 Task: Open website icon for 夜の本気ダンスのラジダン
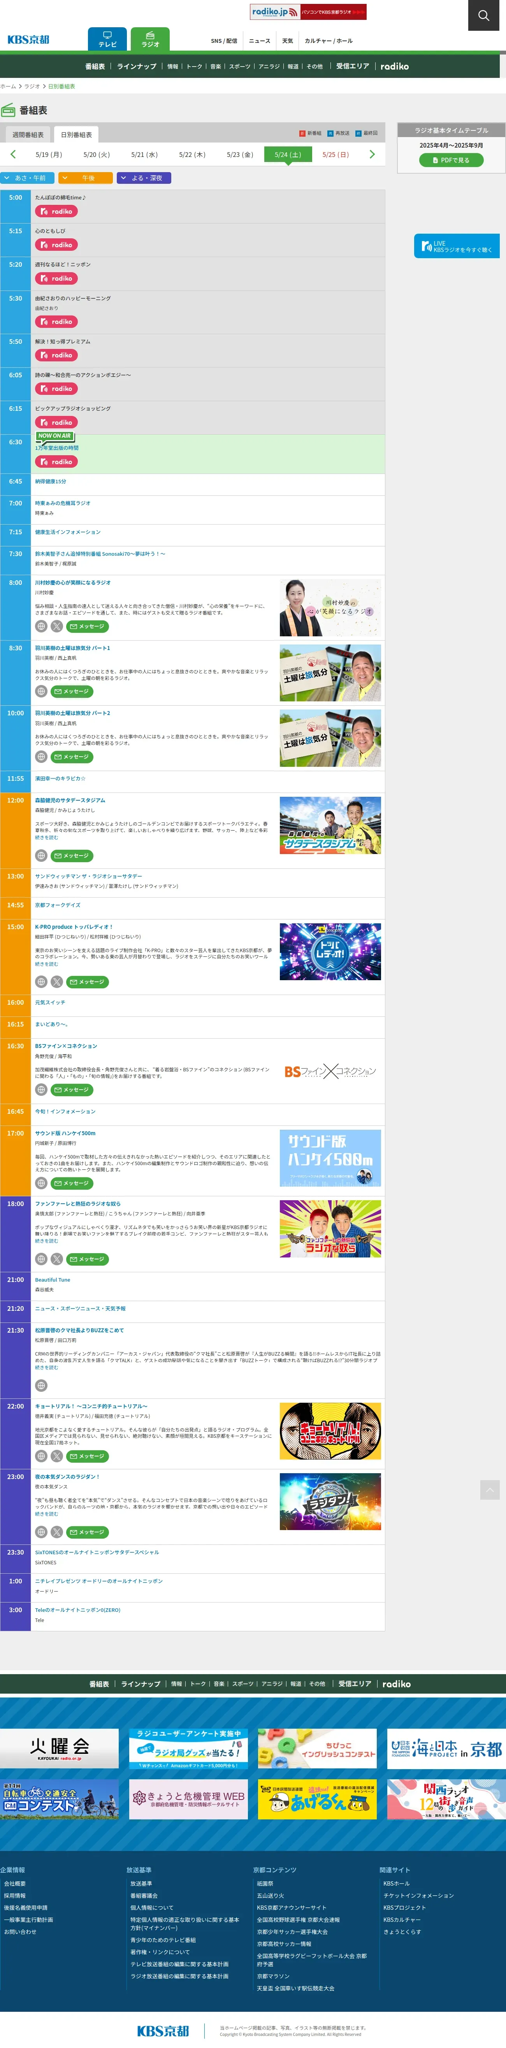pos(41,1532)
